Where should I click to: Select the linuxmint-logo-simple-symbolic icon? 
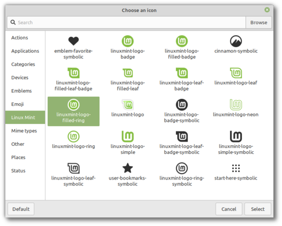coord(236,136)
